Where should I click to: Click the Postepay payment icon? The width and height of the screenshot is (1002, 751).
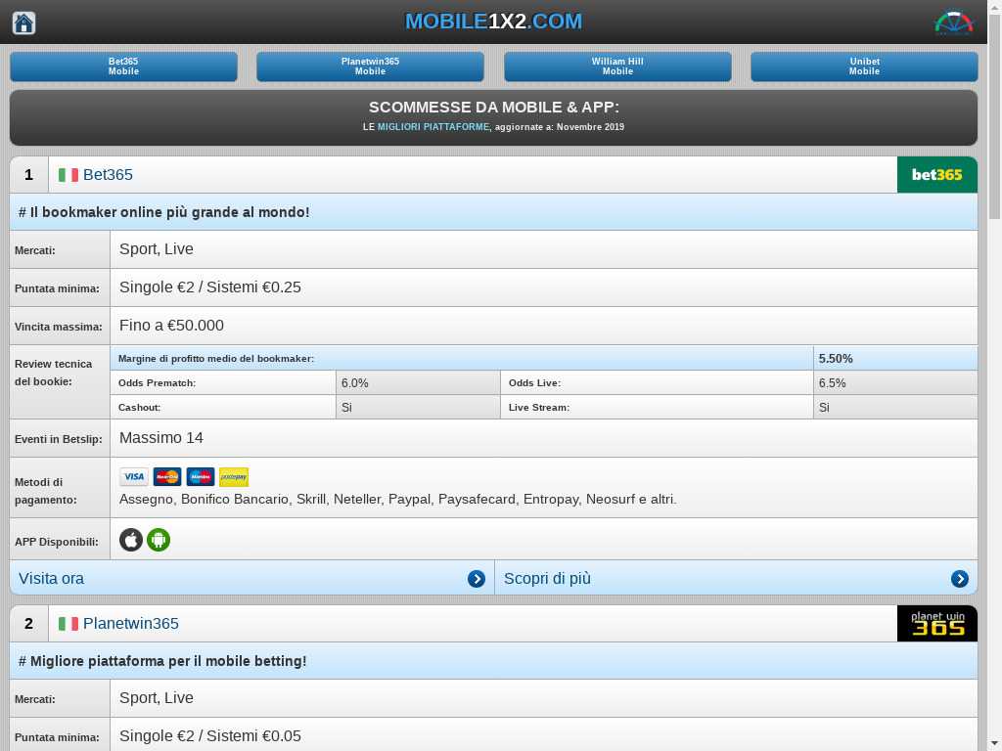click(234, 477)
